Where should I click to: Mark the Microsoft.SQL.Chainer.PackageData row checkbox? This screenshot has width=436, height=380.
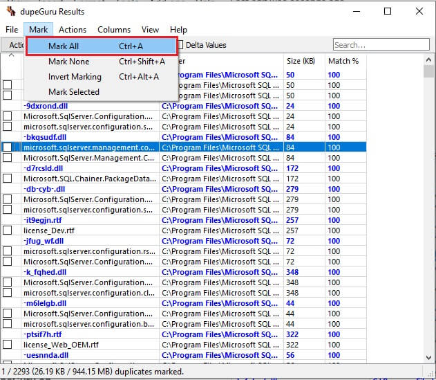pos(8,179)
